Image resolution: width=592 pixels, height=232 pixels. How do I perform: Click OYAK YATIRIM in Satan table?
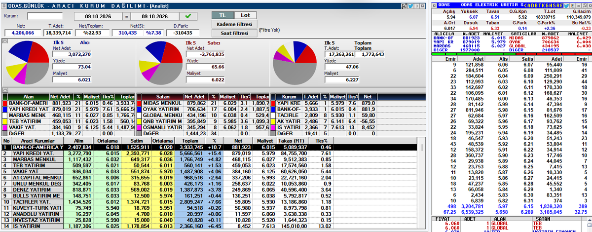point(163,109)
